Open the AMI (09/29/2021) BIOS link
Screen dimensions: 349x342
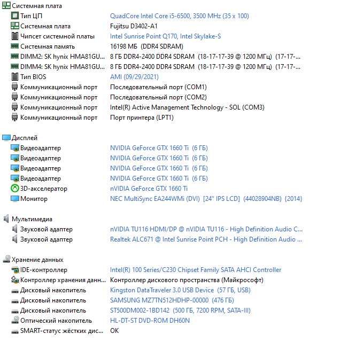tap(134, 77)
